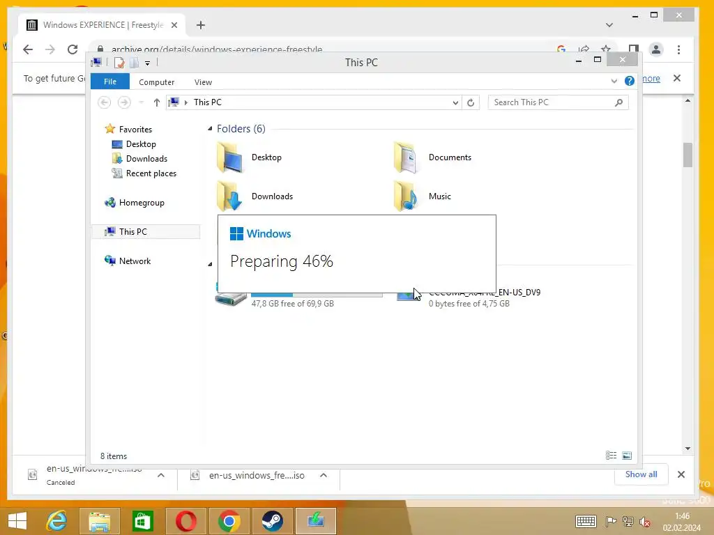Click the muted volume tray icon
Screen dimensions: 714x535
(644, 521)
